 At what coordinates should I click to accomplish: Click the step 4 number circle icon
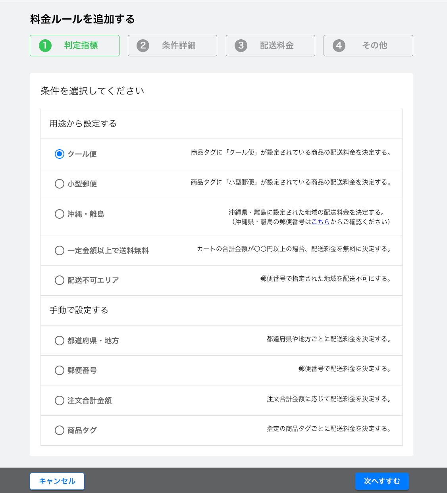tap(339, 46)
